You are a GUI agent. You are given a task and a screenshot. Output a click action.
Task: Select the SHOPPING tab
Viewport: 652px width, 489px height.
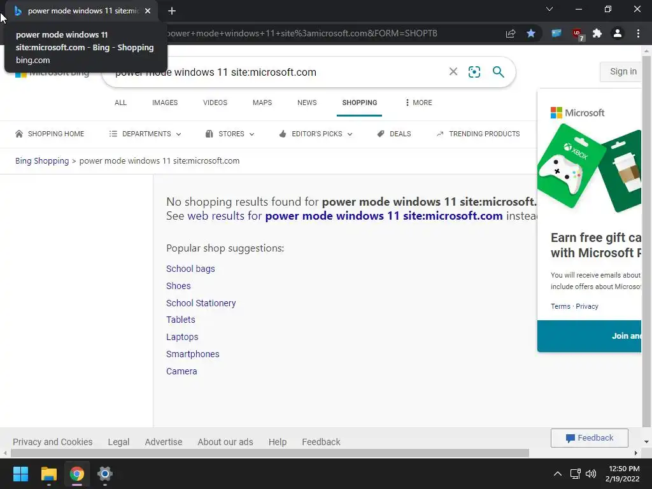[359, 103]
